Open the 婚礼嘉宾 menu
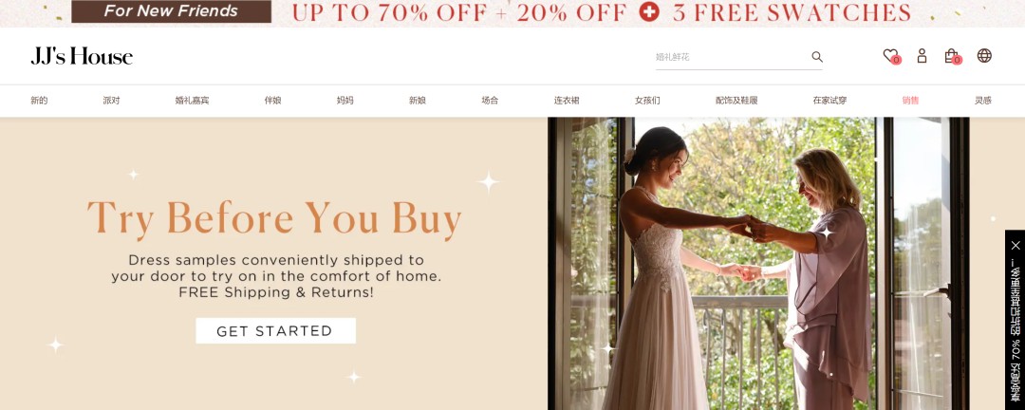Viewport: 1025px width, 410px height. [x=192, y=101]
